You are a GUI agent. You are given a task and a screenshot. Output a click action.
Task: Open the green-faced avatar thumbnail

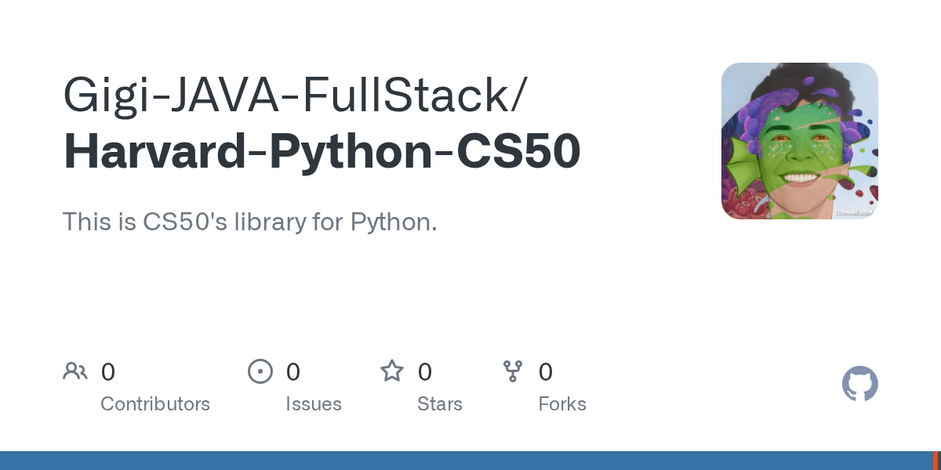(x=799, y=141)
